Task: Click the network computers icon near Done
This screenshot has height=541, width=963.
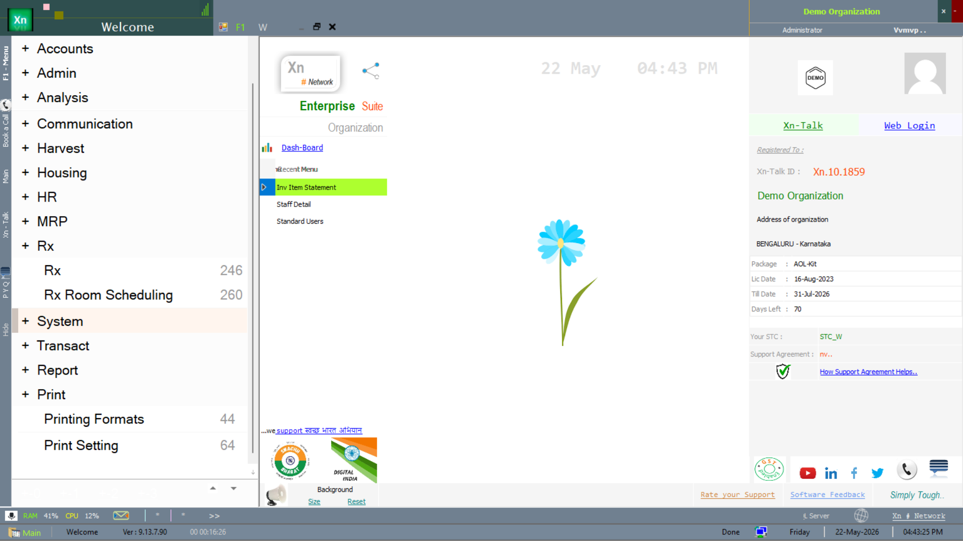Action: [761, 532]
